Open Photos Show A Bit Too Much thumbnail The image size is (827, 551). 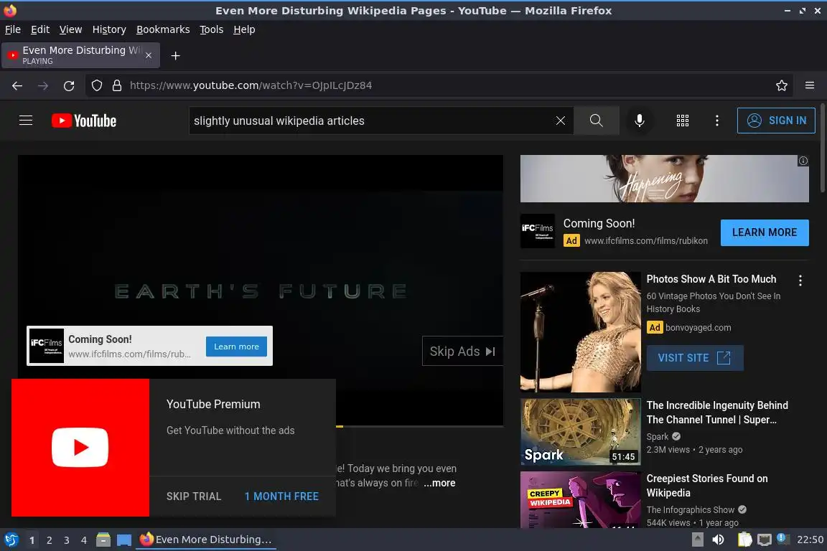(x=580, y=331)
